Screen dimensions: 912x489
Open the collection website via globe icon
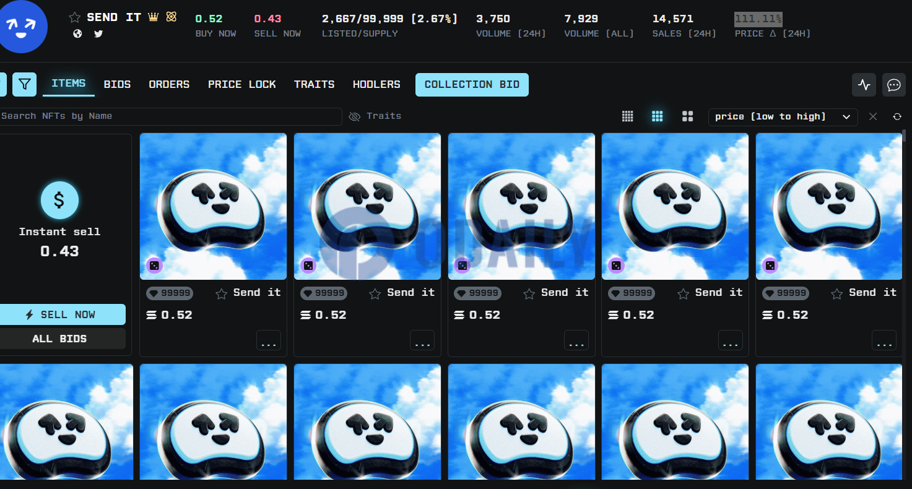click(x=77, y=34)
